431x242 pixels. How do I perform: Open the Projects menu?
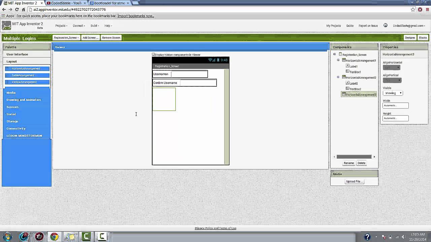(61, 26)
